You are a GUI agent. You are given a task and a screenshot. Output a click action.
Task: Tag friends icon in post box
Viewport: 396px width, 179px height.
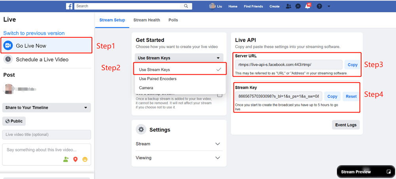pyautogui.click(x=66, y=159)
